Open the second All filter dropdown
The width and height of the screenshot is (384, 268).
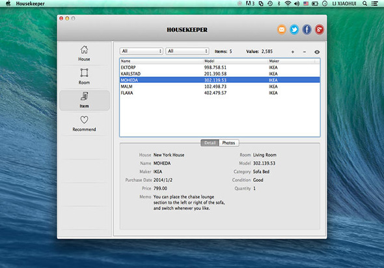187,51
